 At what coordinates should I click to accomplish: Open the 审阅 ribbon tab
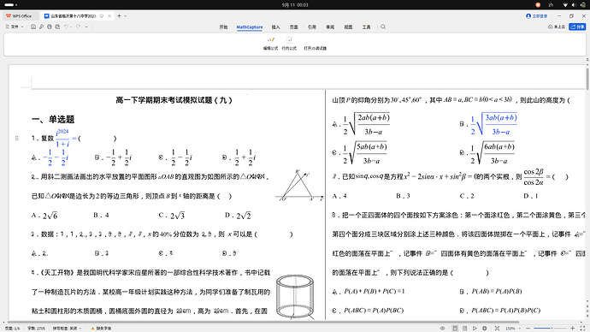click(x=330, y=27)
